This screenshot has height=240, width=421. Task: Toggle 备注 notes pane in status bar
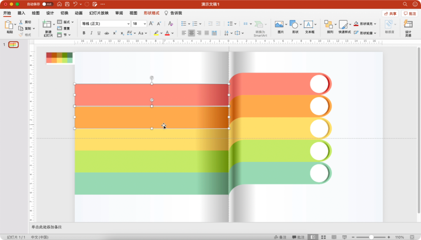[x=280, y=237]
